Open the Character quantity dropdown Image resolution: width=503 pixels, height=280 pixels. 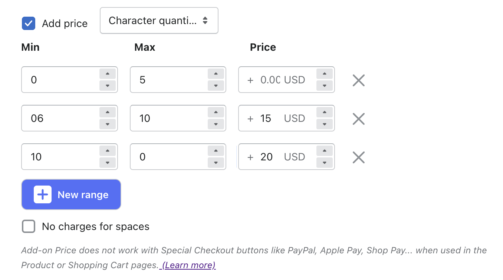[159, 20]
